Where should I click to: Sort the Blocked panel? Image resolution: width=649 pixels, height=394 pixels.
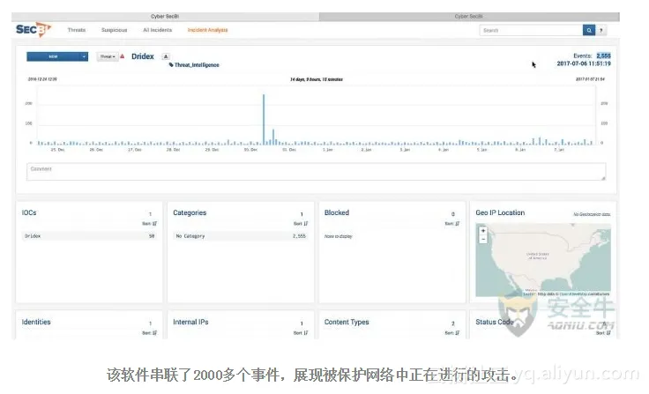click(x=452, y=224)
